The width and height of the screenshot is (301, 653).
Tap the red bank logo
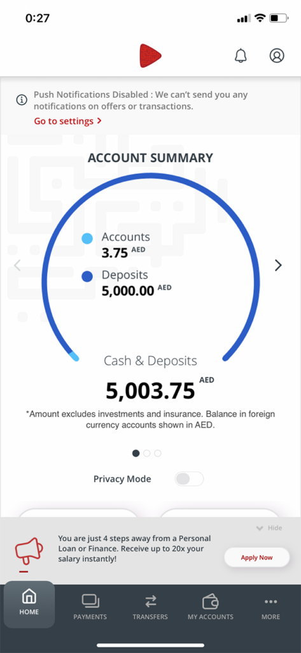coord(150,55)
